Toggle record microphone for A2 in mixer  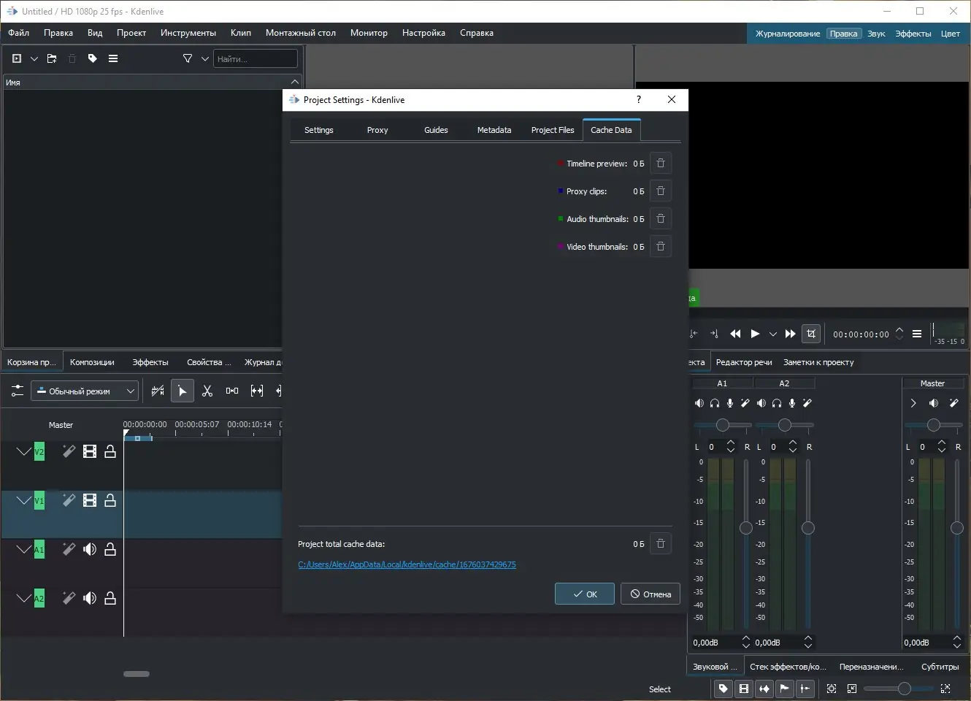point(792,403)
